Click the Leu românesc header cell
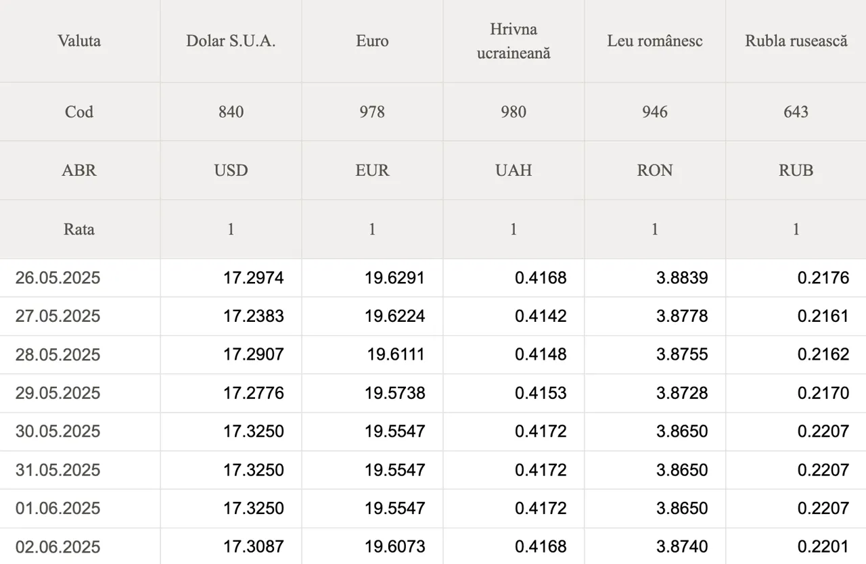 point(655,41)
